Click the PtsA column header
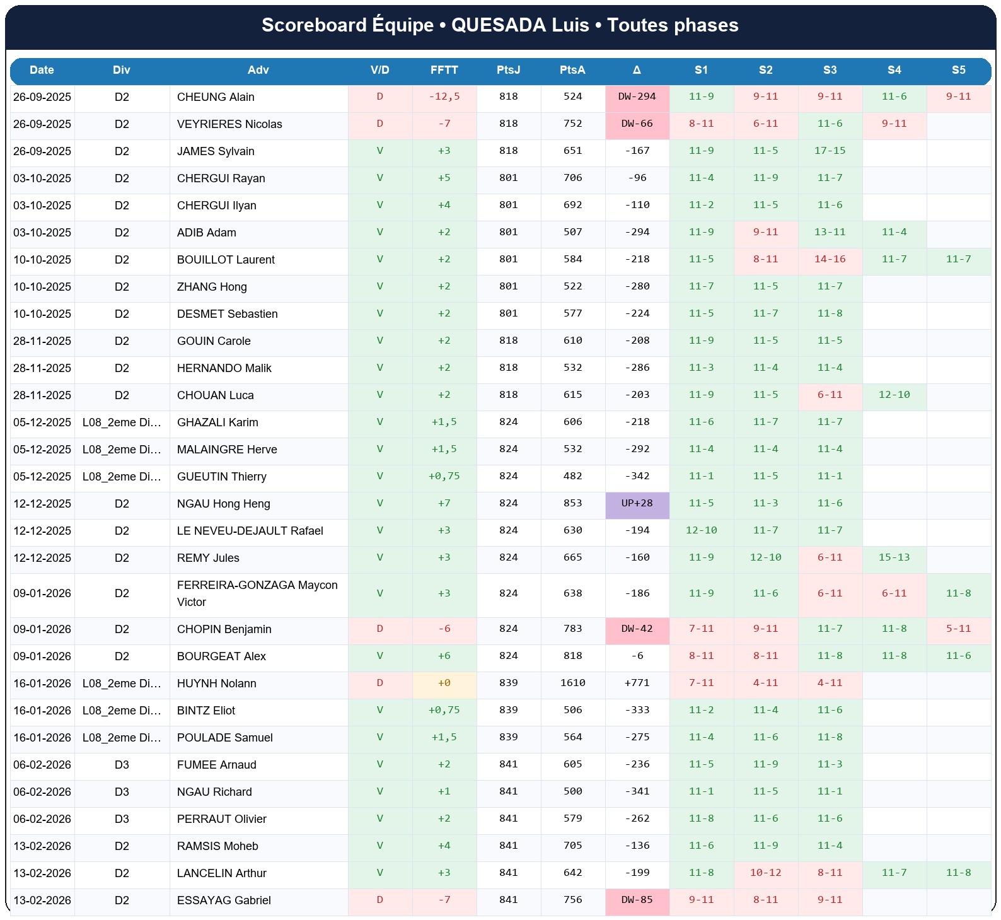Screen dimensions: 1001x920 [572, 70]
